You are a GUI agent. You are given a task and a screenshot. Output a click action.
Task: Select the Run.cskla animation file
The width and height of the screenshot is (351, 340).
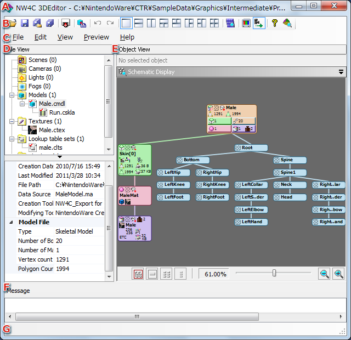pos(61,112)
